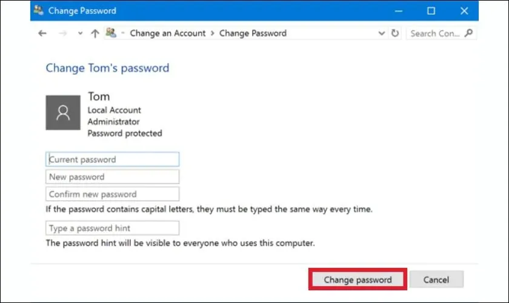Click Tom's account avatar picture
The height and width of the screenshot is (303, 509).
63,112
